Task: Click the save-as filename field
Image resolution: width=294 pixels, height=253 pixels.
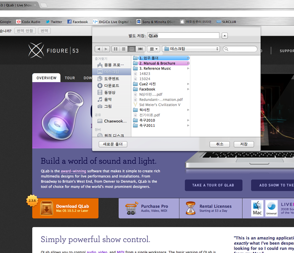Action: [x=183, y=36]
